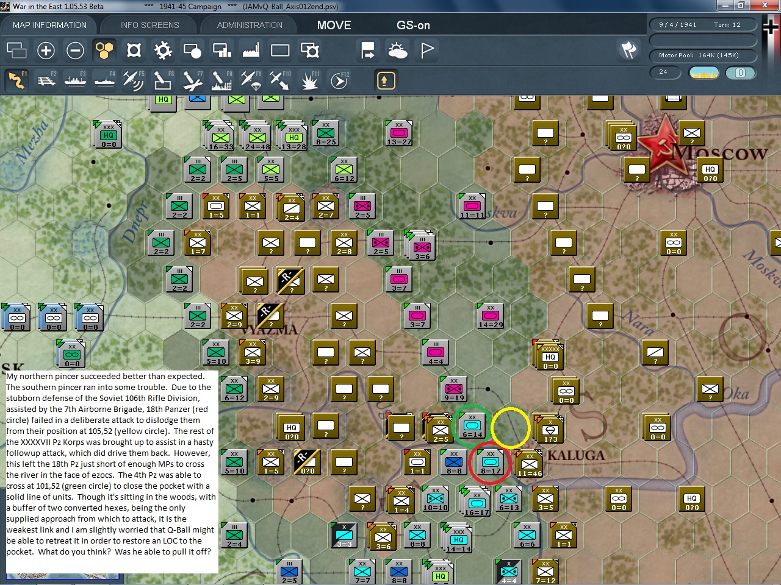Select the infantry stack labeled 16=33
Viewport: 781px width, 585px height.
tap(220, 136)
